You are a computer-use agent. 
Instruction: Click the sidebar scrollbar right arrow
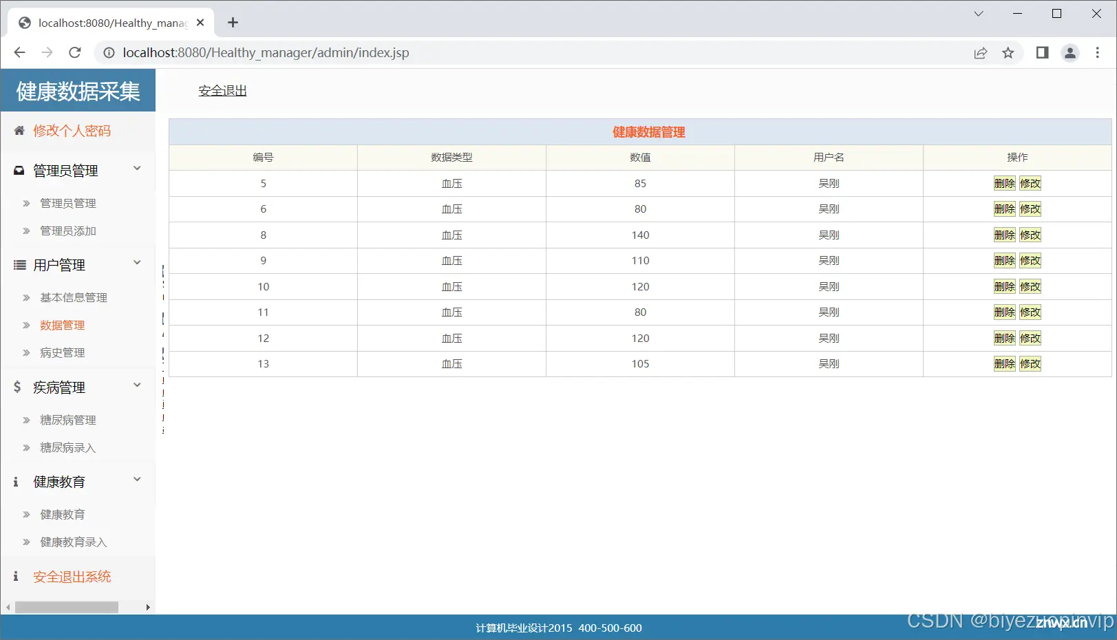click(x=147, y=607)
